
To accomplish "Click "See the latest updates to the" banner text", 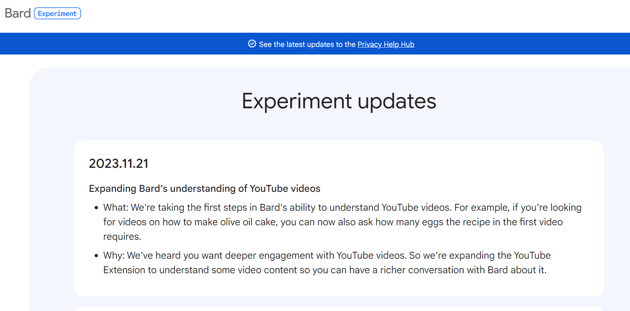I will pyautogui.click(x=307, y=44).
